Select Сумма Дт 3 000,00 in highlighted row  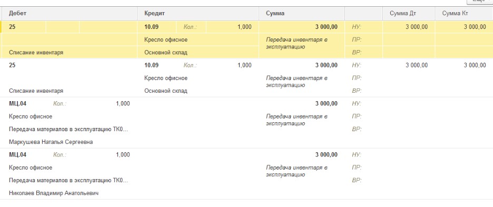417,27
